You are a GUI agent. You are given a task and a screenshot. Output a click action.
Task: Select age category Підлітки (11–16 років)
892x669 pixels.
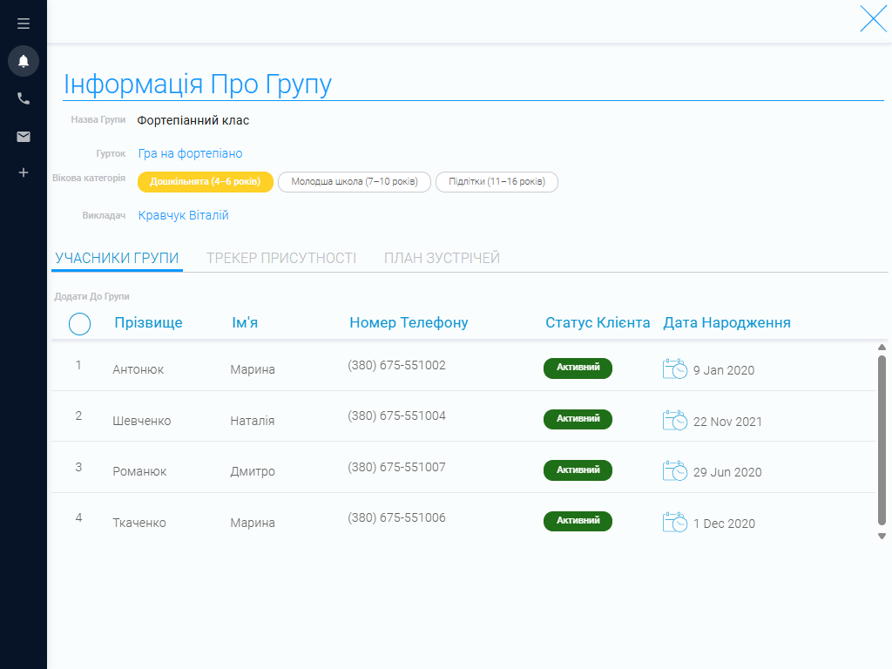(x=497, y=182)
